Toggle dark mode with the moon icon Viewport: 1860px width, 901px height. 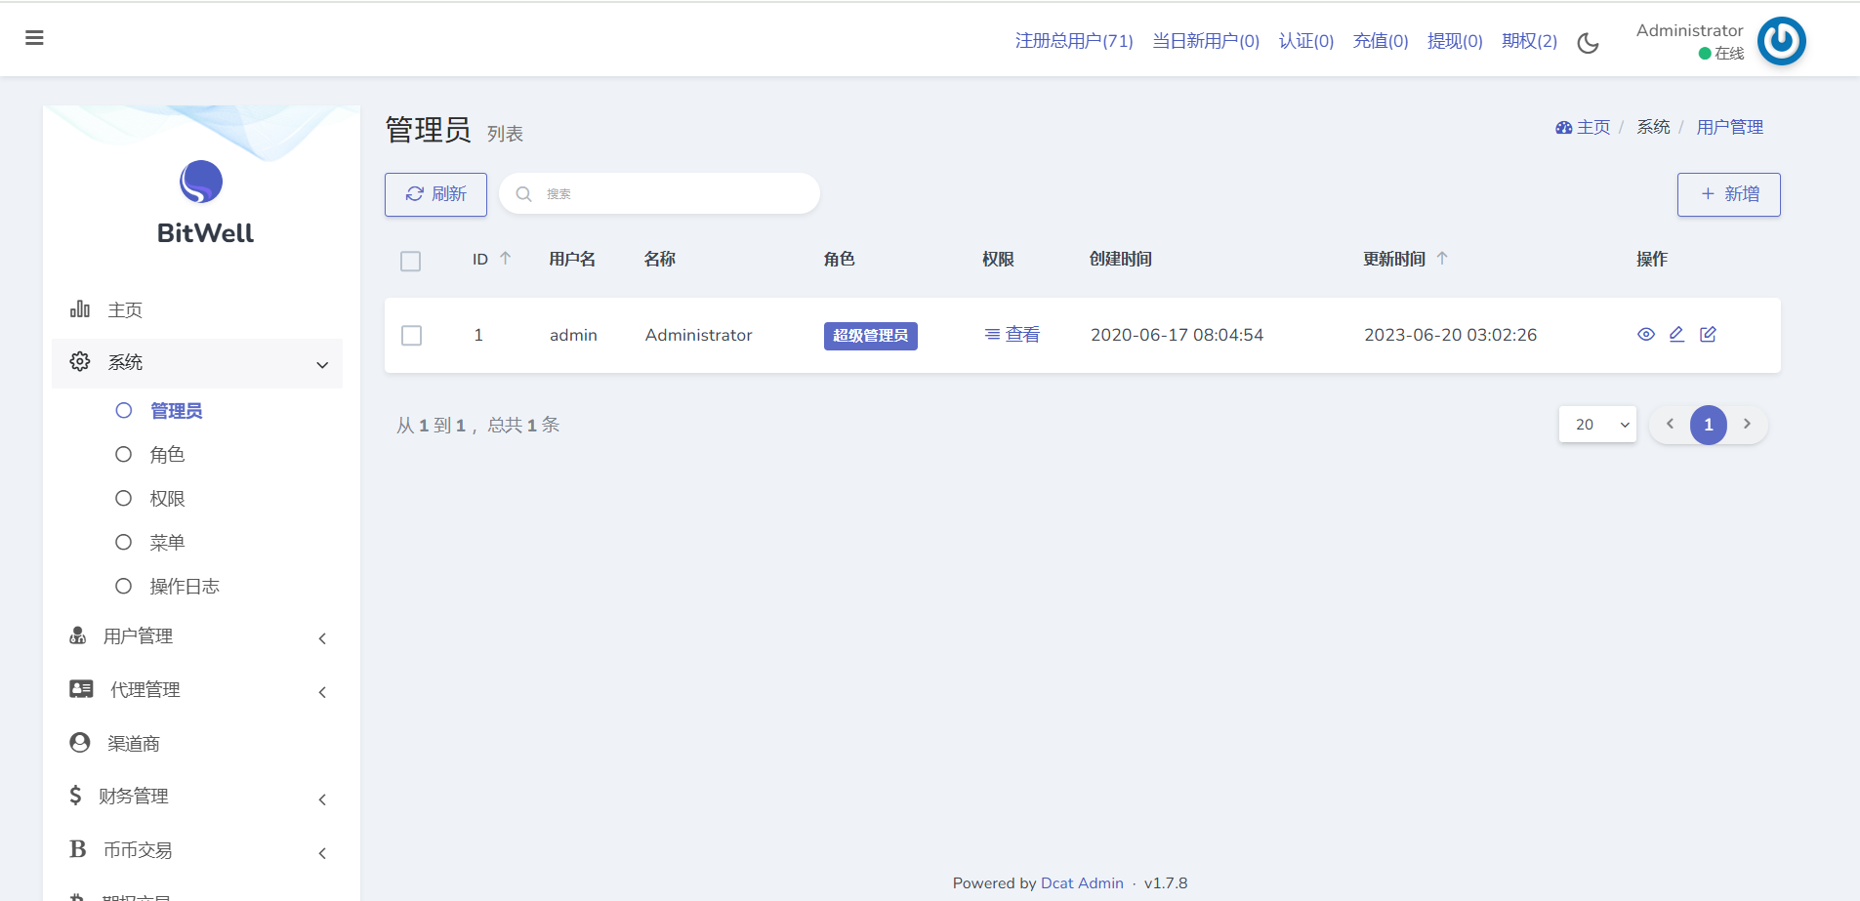(x=1588, y=43)
